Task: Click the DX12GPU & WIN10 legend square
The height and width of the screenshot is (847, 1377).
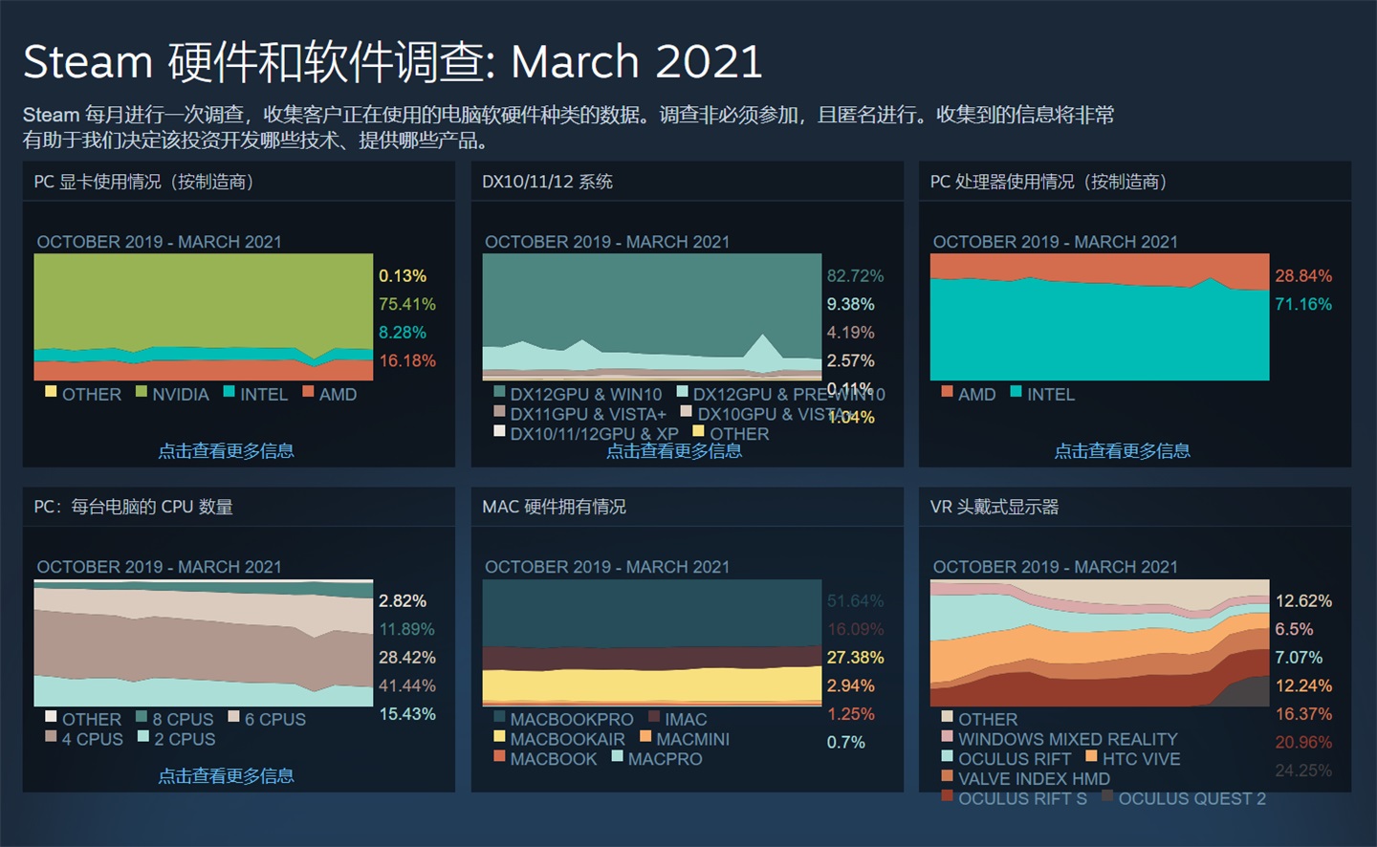Action: pos(498,391)
